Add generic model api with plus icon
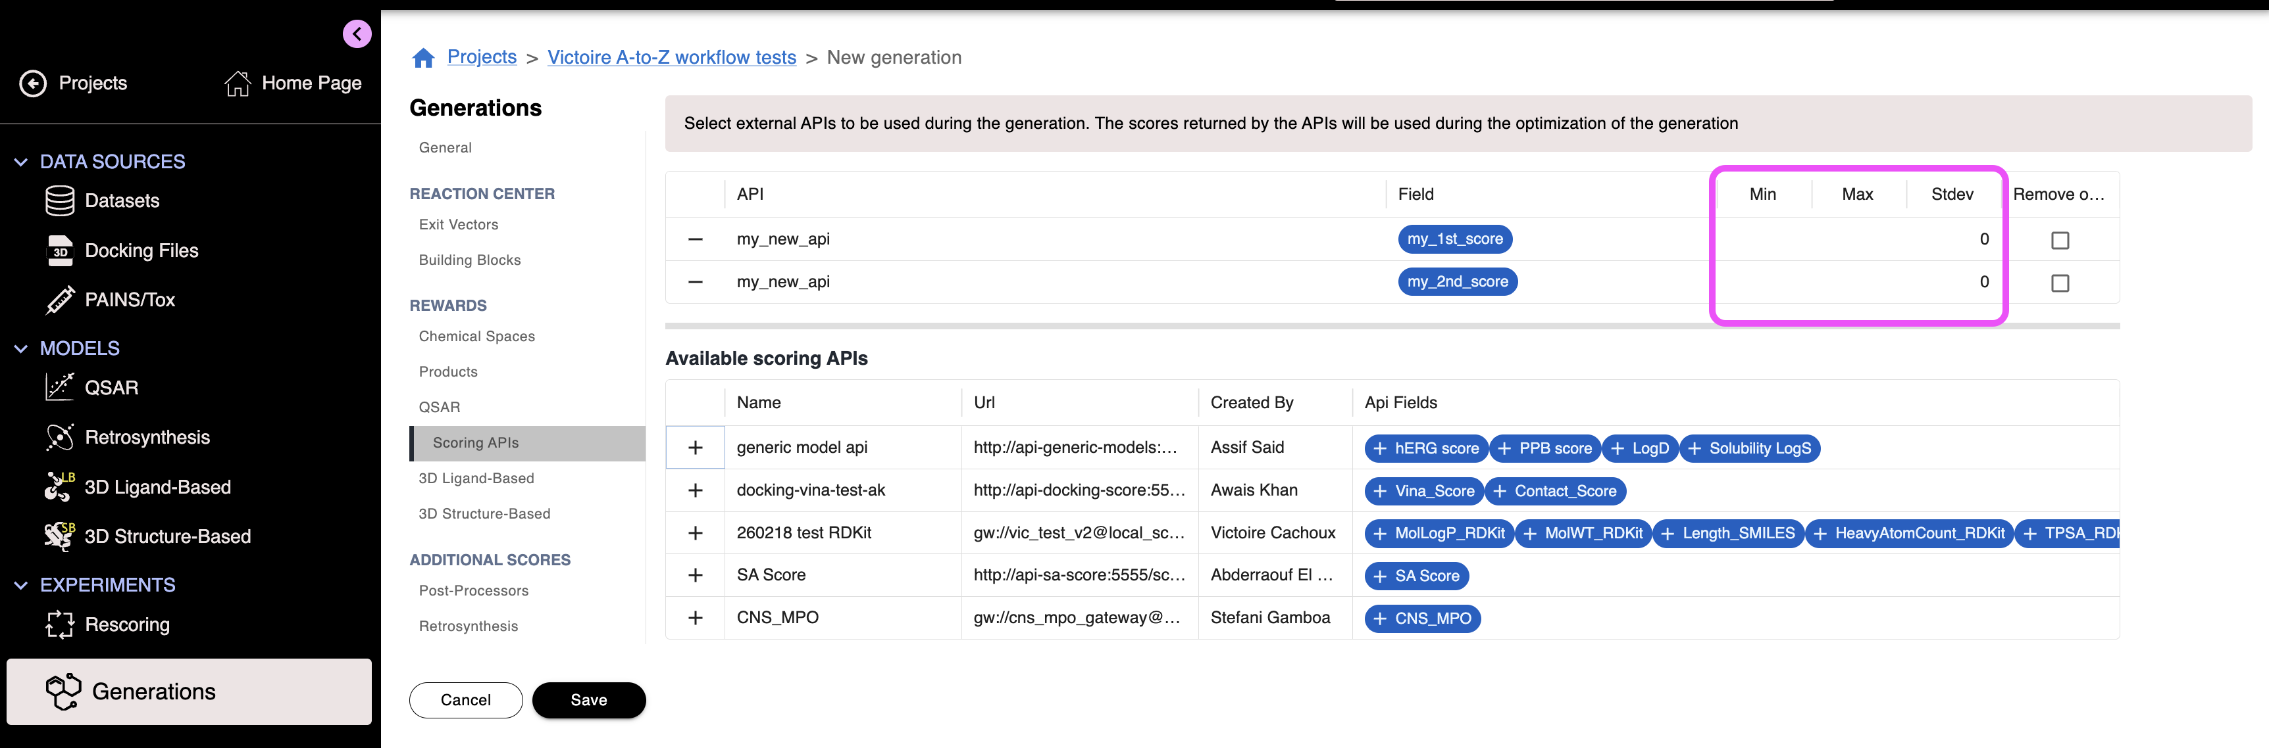Image resolution: width=2269 pixels, height=748 pixels. (x=695, y=448)
